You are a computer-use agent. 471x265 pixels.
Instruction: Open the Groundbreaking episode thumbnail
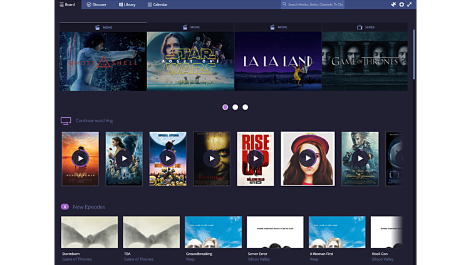(x=214, y=232)
